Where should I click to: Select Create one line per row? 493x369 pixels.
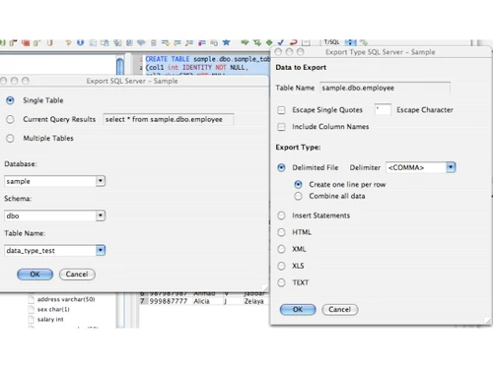pos(298,185)
